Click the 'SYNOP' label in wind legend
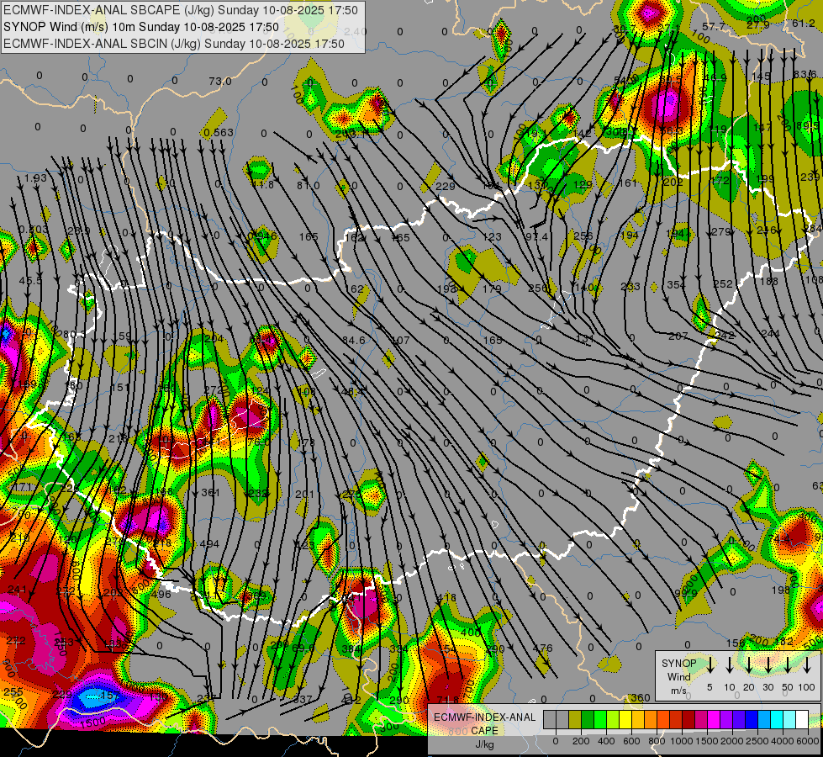Screen dimensions: 823x757 (678, 664)
